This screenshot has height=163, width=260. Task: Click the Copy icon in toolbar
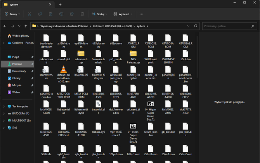(x=40, y=14)
